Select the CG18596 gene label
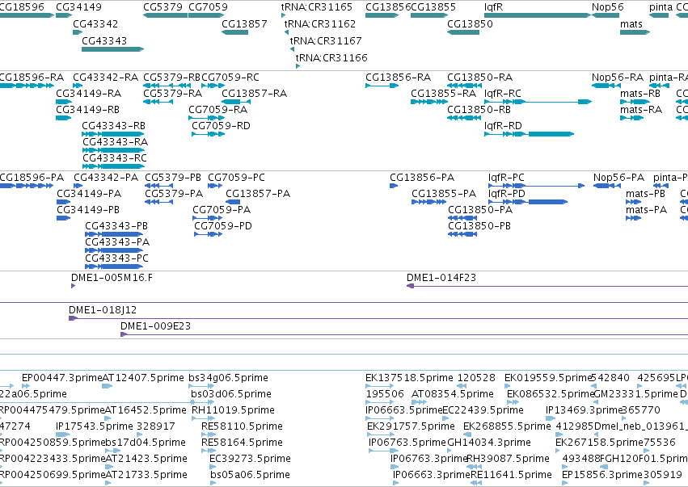688x487 pixels. tap(22, 7)
